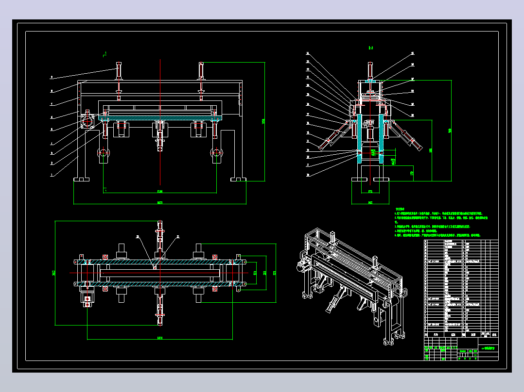Click the drawing title block name cell

[x=488, y=348]
